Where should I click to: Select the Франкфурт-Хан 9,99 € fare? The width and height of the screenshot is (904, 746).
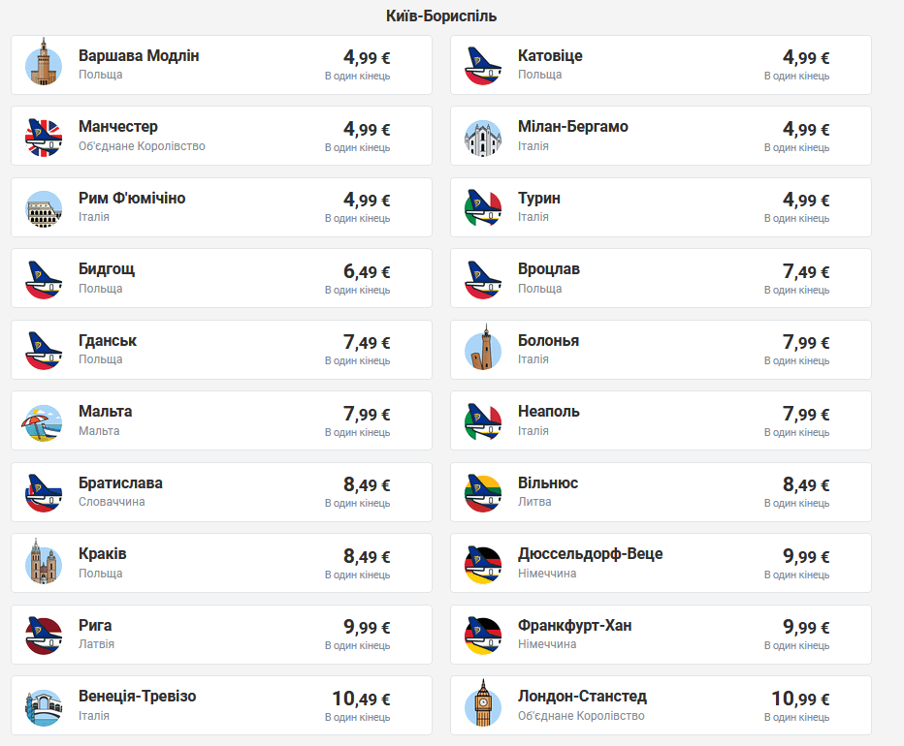[x=806, y=628]
